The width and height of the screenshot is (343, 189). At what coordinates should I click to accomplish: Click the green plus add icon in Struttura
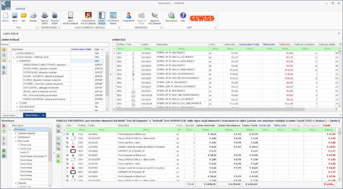tap(4, 131)
